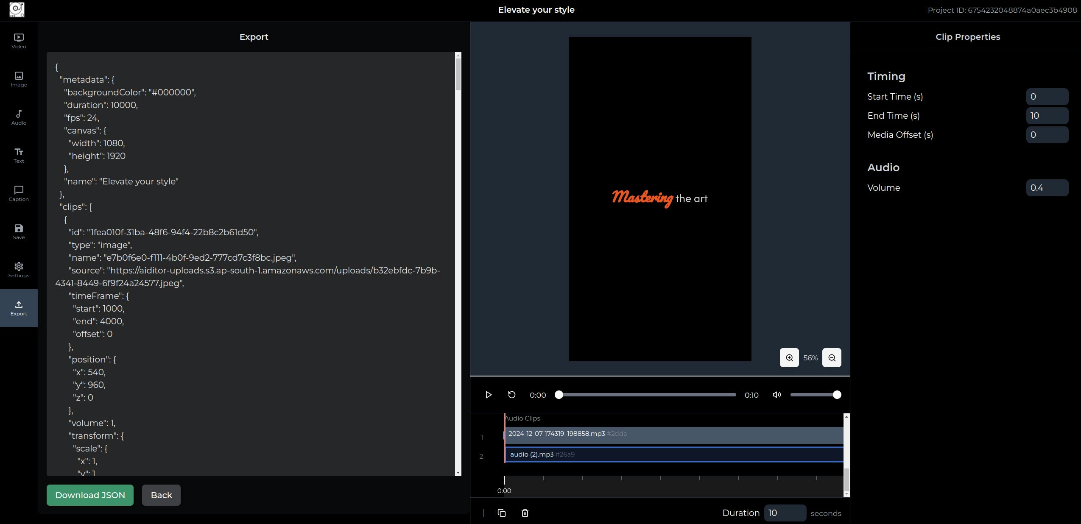The height and width of the screenshot is (524, 1081).
Task: Click the "type": "image" JSON line
Action: tap(100, 245)
